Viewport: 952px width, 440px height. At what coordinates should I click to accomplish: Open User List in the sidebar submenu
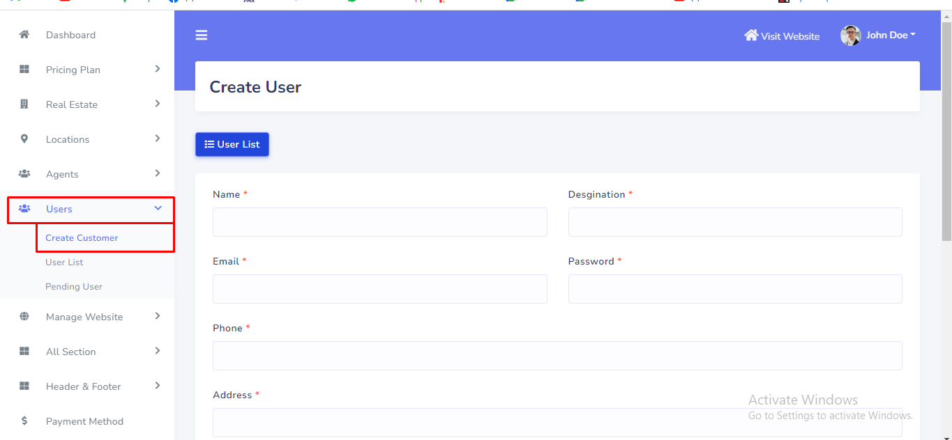pyautogui.click(x=64, y=262)
